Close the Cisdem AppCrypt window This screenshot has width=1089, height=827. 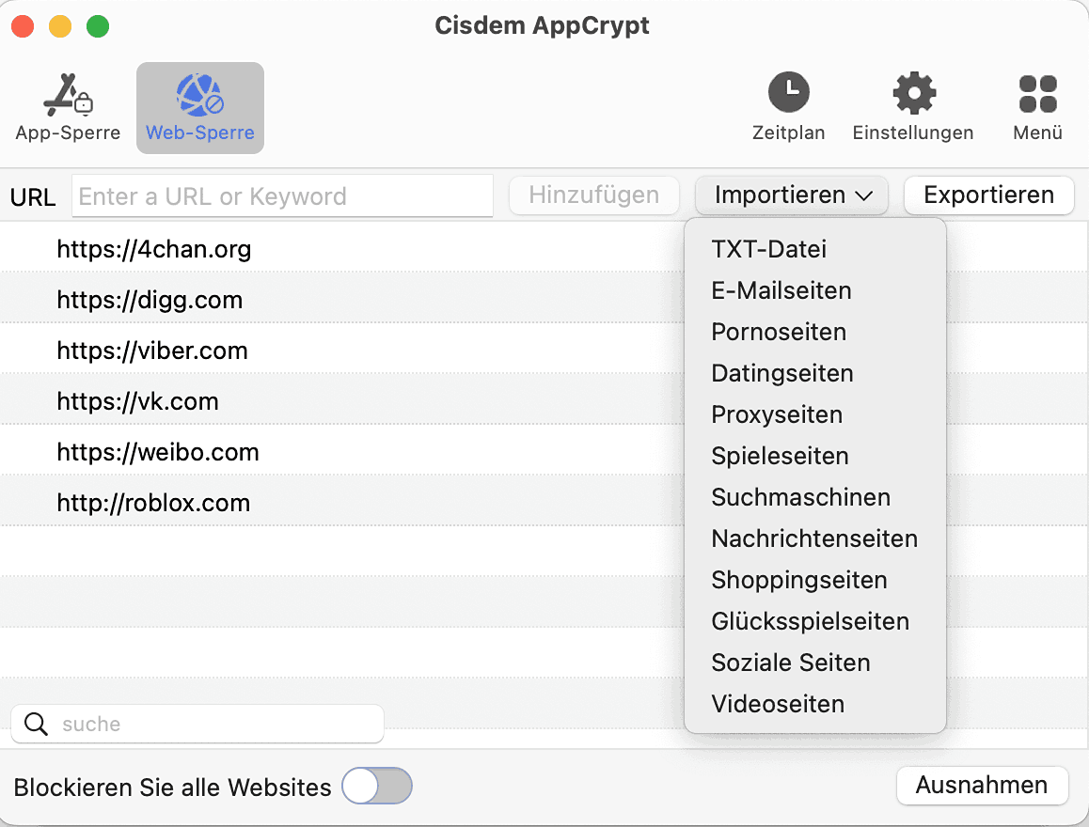click(23, 26)
